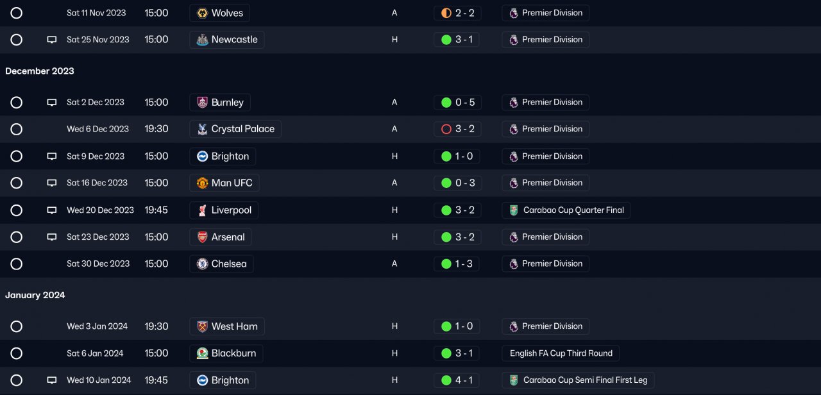The image size is (821, 395).
Task: Click the December 2023 section header
Action: [x=40, y=71]
